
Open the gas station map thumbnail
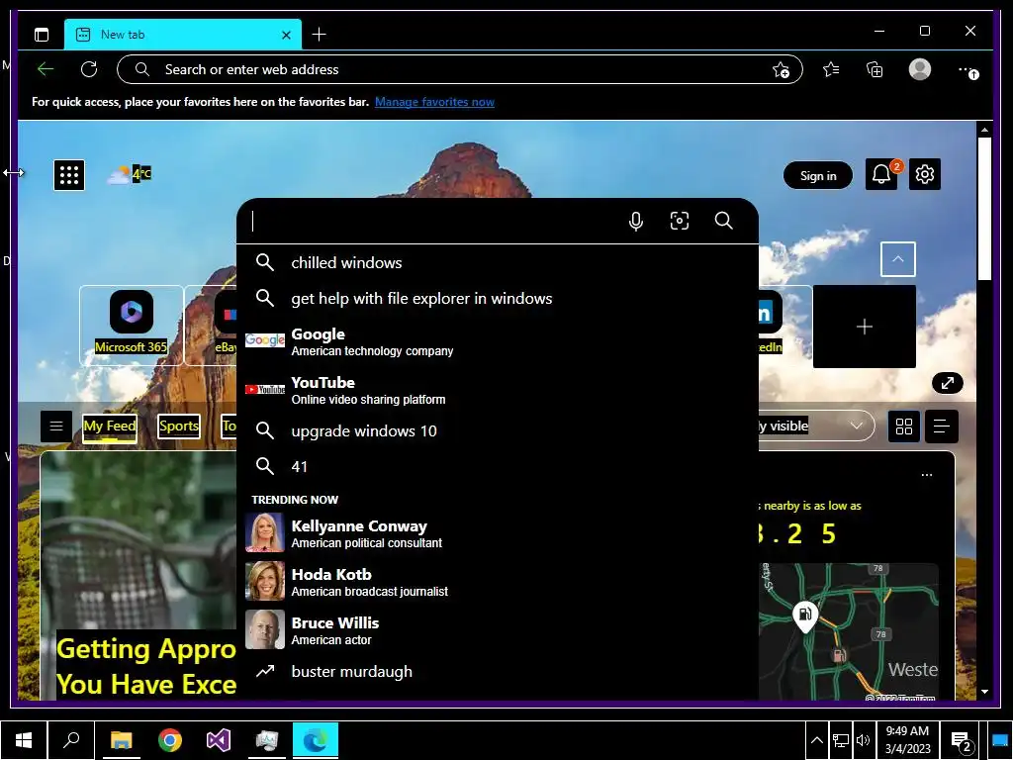click(x=848, y=631)
